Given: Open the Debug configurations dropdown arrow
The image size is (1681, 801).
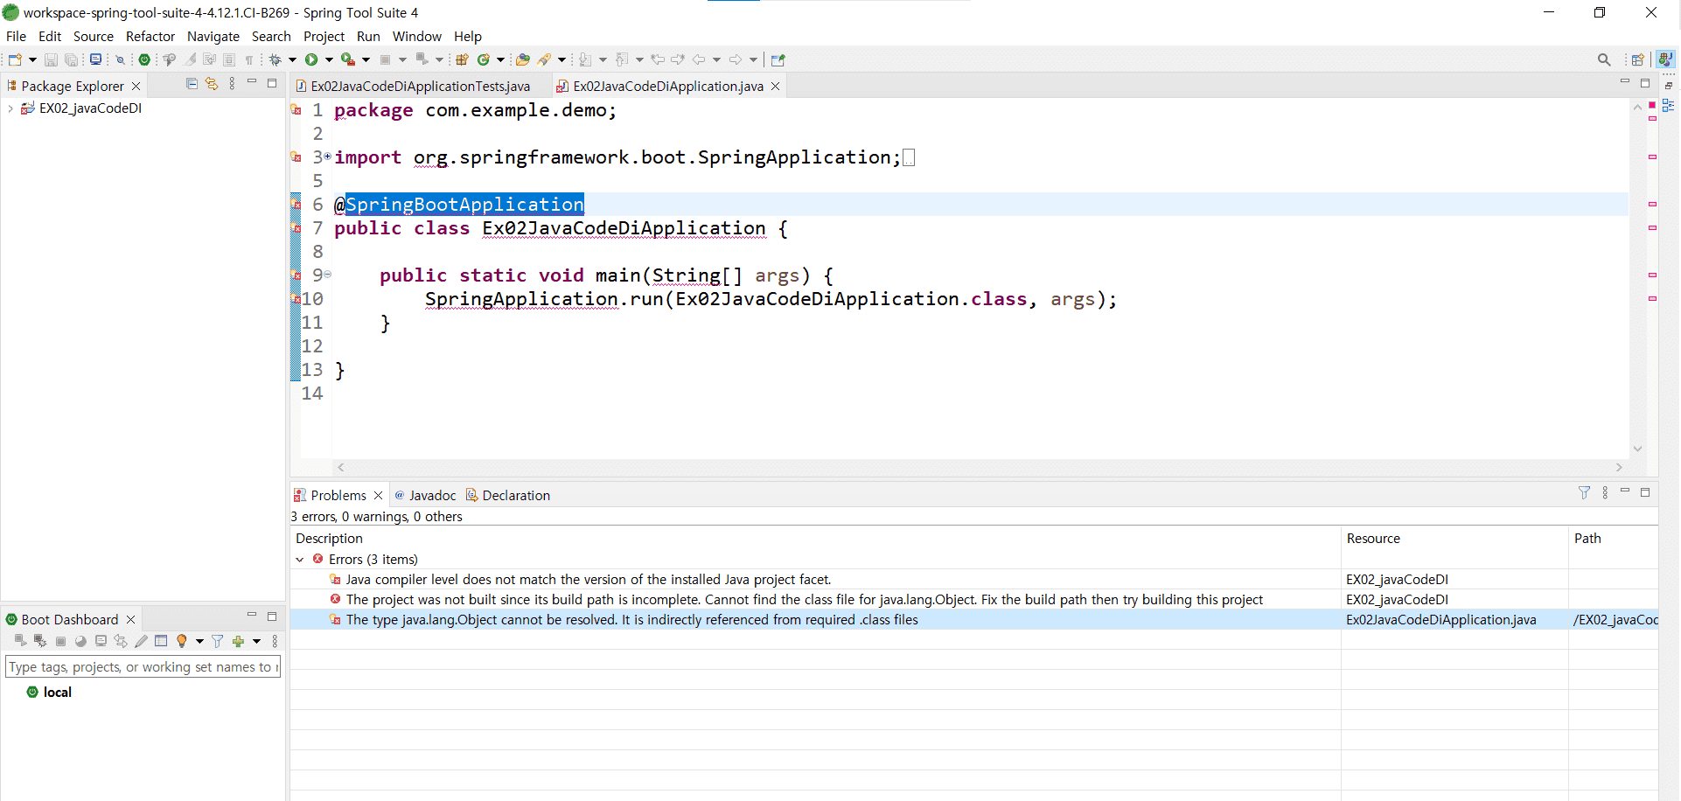Looking at the screenshot, I should pyautogui.click(x=292, y=59).
